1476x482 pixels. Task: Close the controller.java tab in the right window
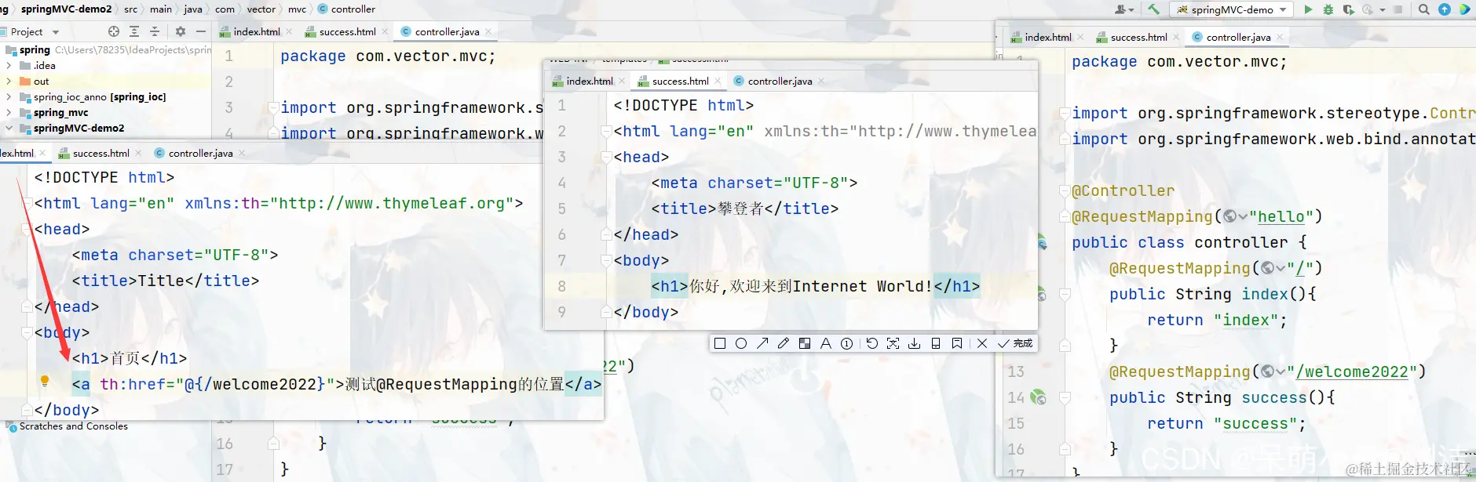pyautogui.click(x=1280, y=38)
